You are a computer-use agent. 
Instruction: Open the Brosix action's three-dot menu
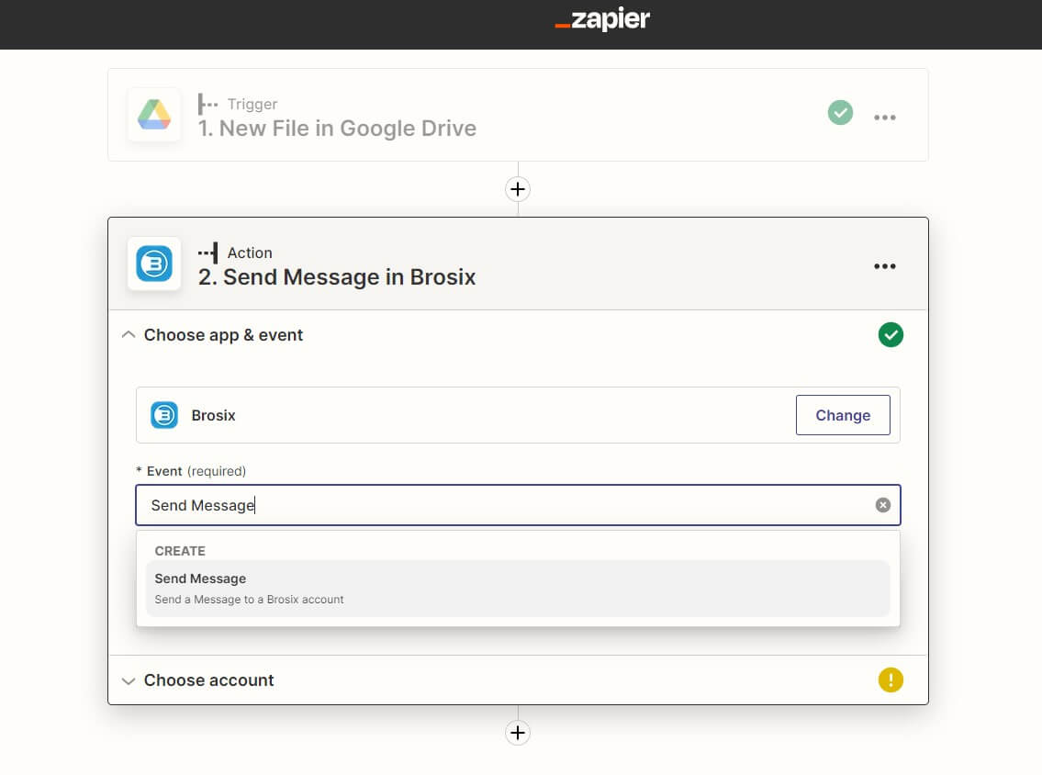pyautogui.click(x=884, y=266)
